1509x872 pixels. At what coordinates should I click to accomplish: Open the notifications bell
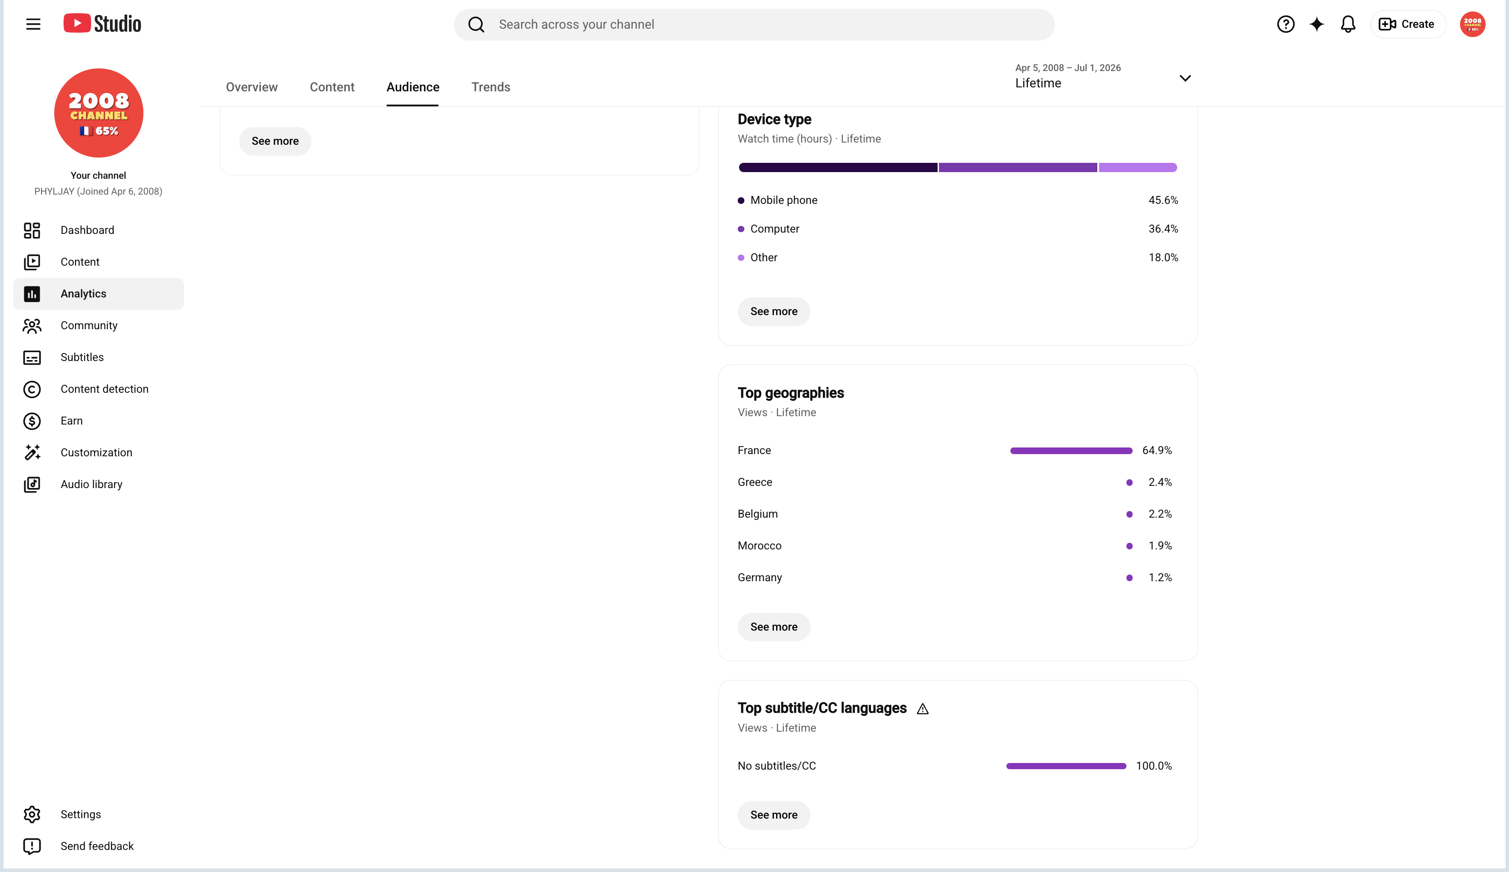(x=1348, y=24)
